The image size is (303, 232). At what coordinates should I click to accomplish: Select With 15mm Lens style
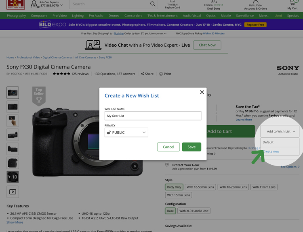coord(178,195)
